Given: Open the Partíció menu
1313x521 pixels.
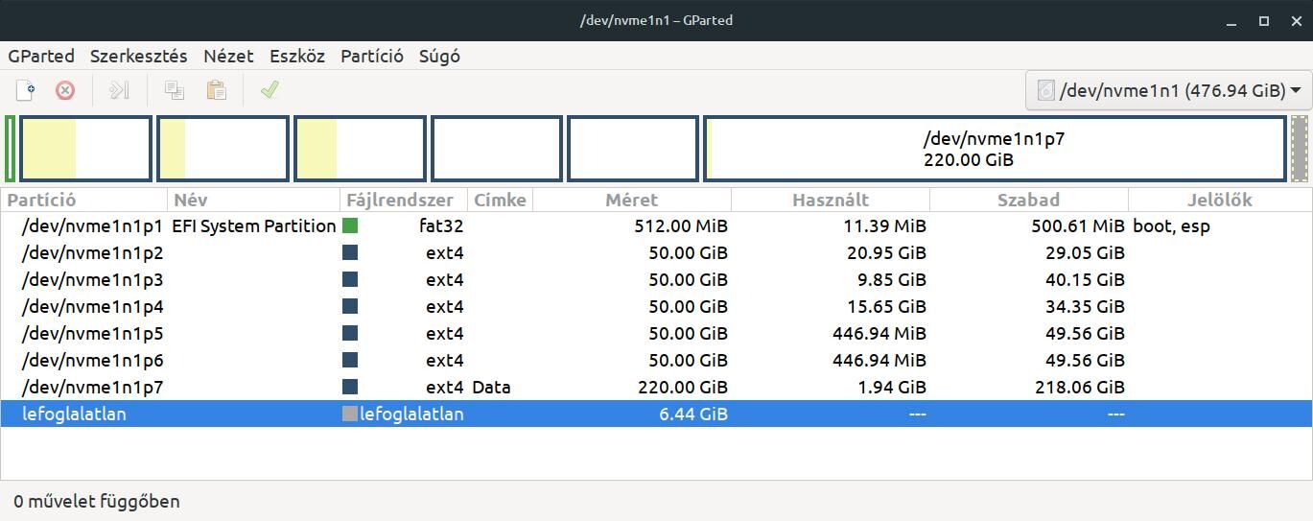Looking at the screenshot, I should pos(372,56).
